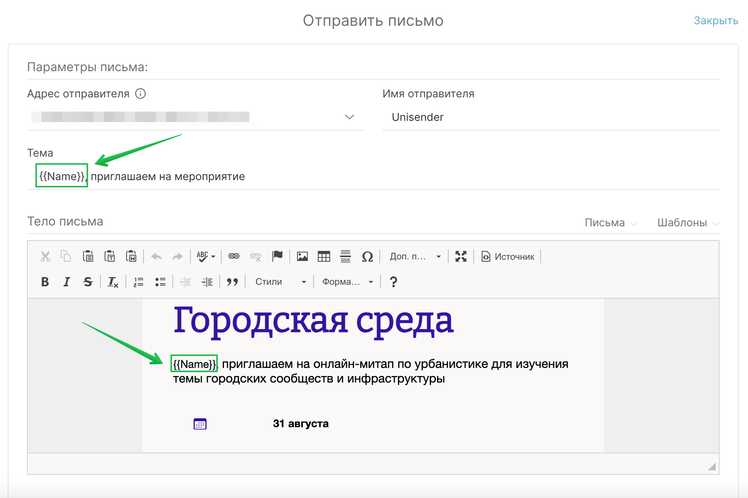Insert a hyperlink with link icon
Viewport: 748px width, 498px height.
click(x=234, y=256)
